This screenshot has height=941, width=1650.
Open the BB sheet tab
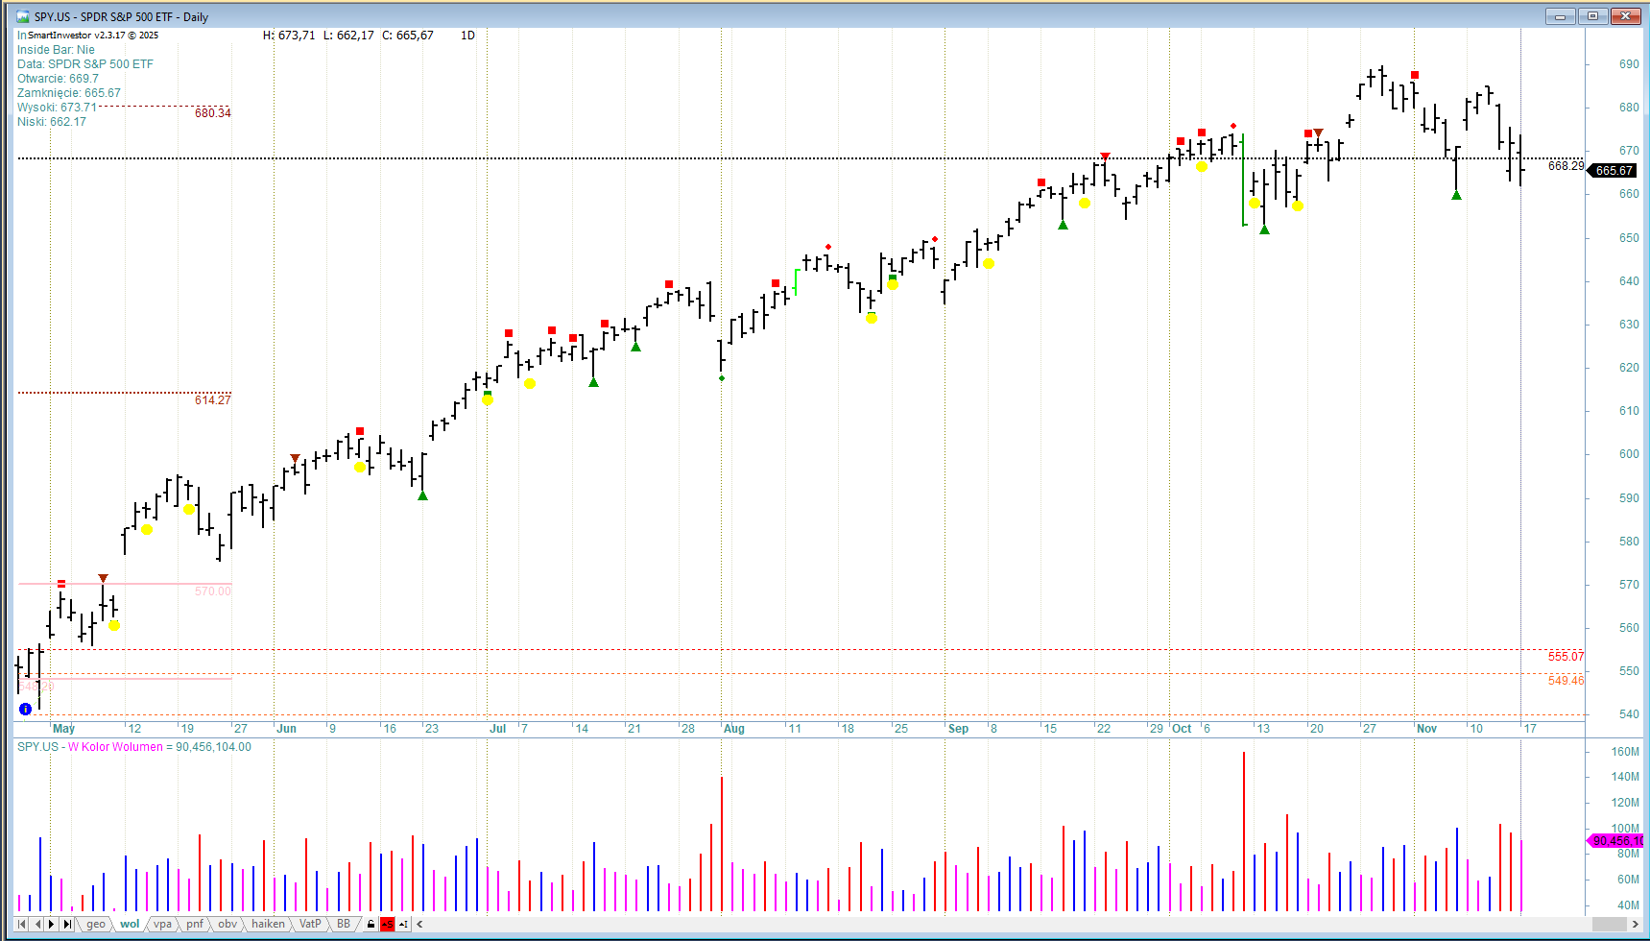click(344, 924)
